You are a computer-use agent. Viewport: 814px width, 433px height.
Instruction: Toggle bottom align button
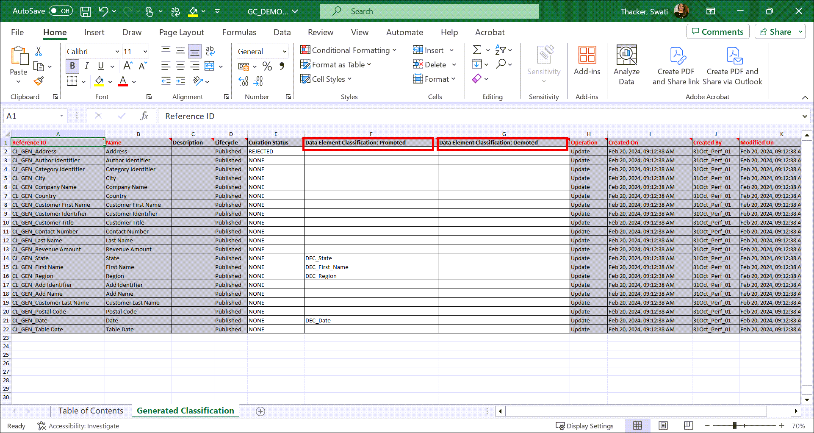195,51
